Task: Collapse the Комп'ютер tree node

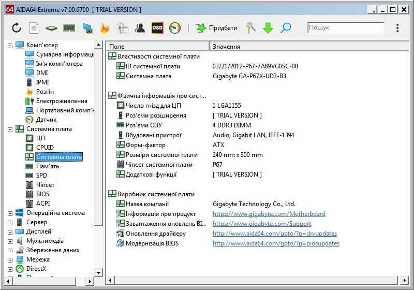Action: click(10, 46)
